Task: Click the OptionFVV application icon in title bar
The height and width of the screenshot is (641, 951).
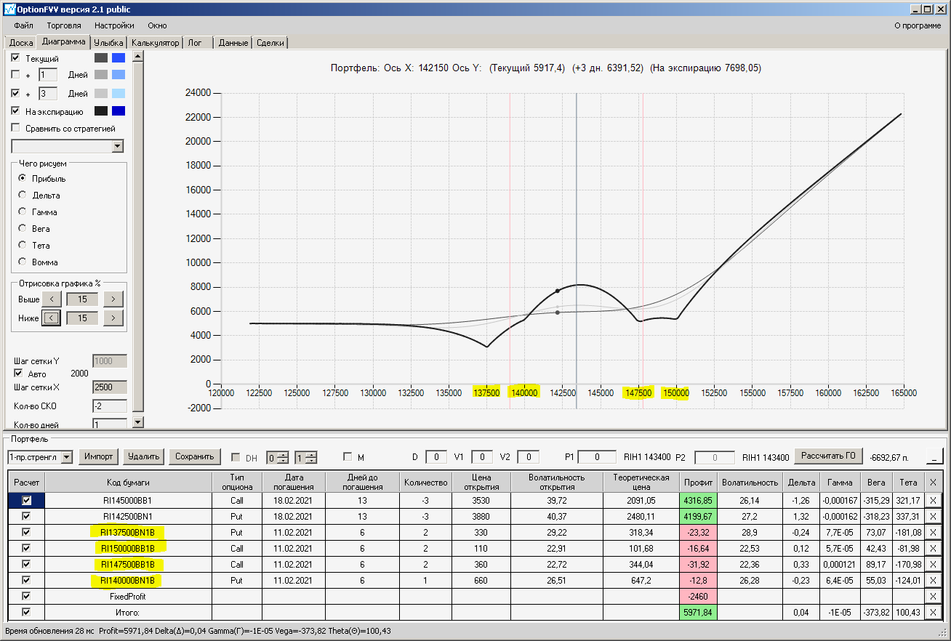Action: coord(9,9)
